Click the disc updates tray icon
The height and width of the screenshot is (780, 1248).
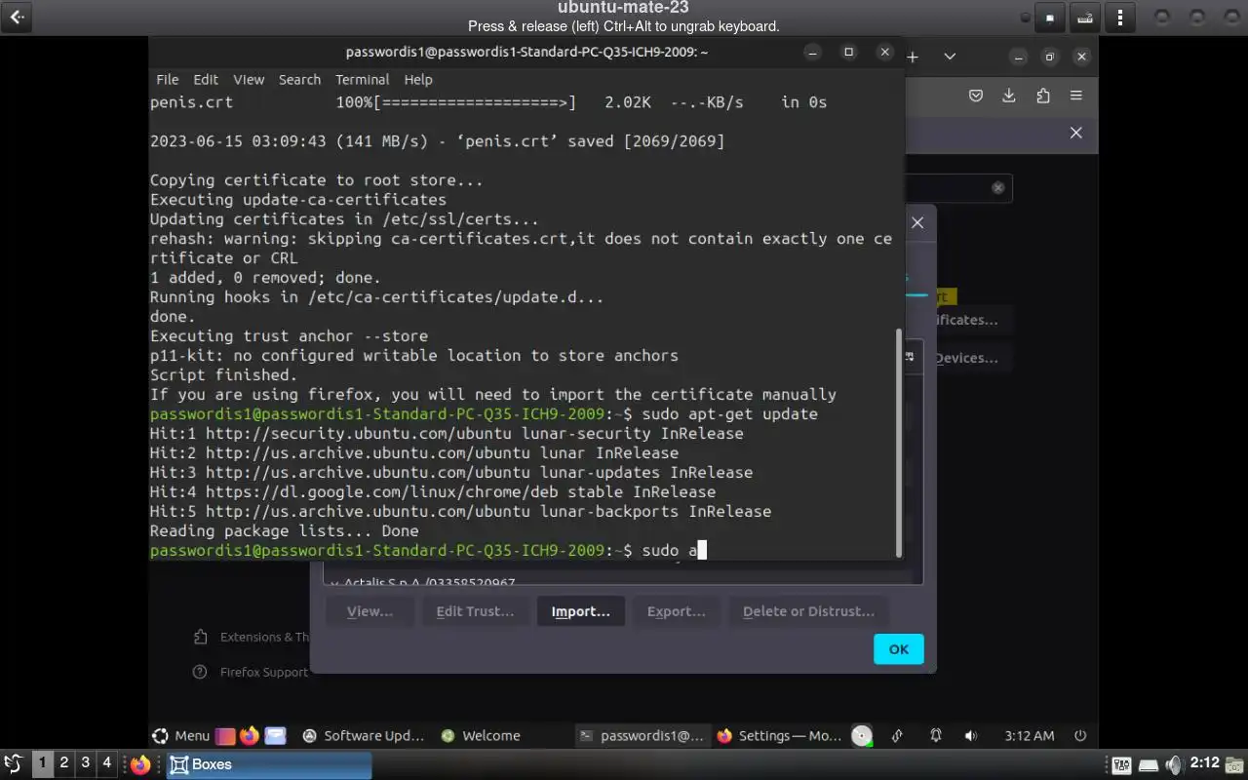coord(862,736)
